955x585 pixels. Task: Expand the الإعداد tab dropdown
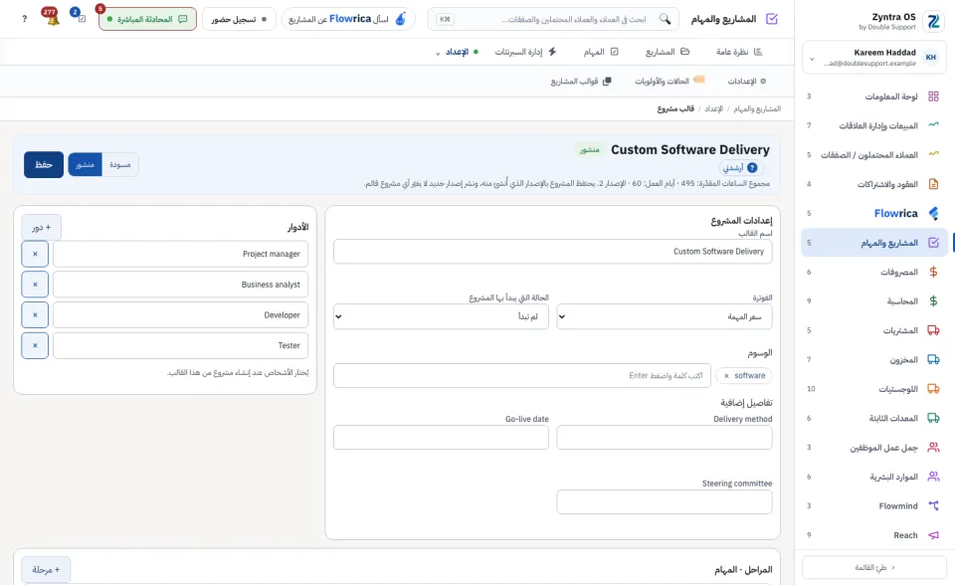pos(438,53)
